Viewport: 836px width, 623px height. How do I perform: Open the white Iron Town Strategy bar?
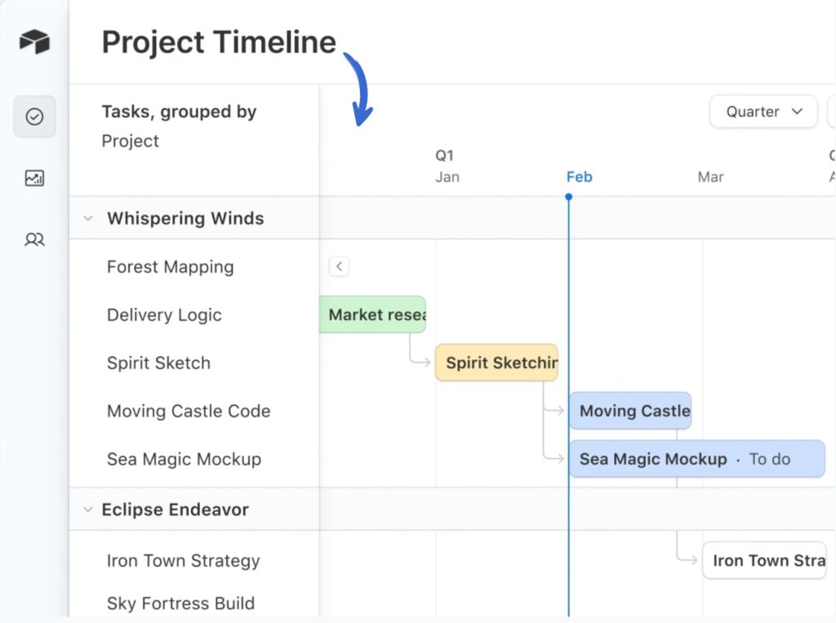[x=764, y=561]
